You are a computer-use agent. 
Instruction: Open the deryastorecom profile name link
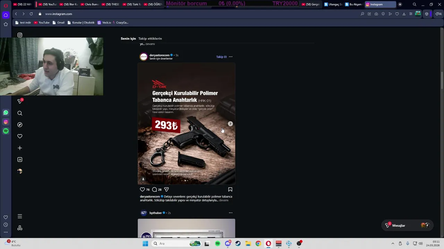coord(159,55)
